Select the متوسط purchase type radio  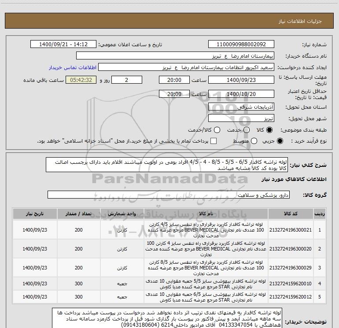(x=254, y=141)
